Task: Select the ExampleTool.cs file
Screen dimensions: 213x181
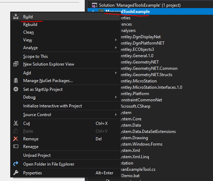Action: pos(138,169)
